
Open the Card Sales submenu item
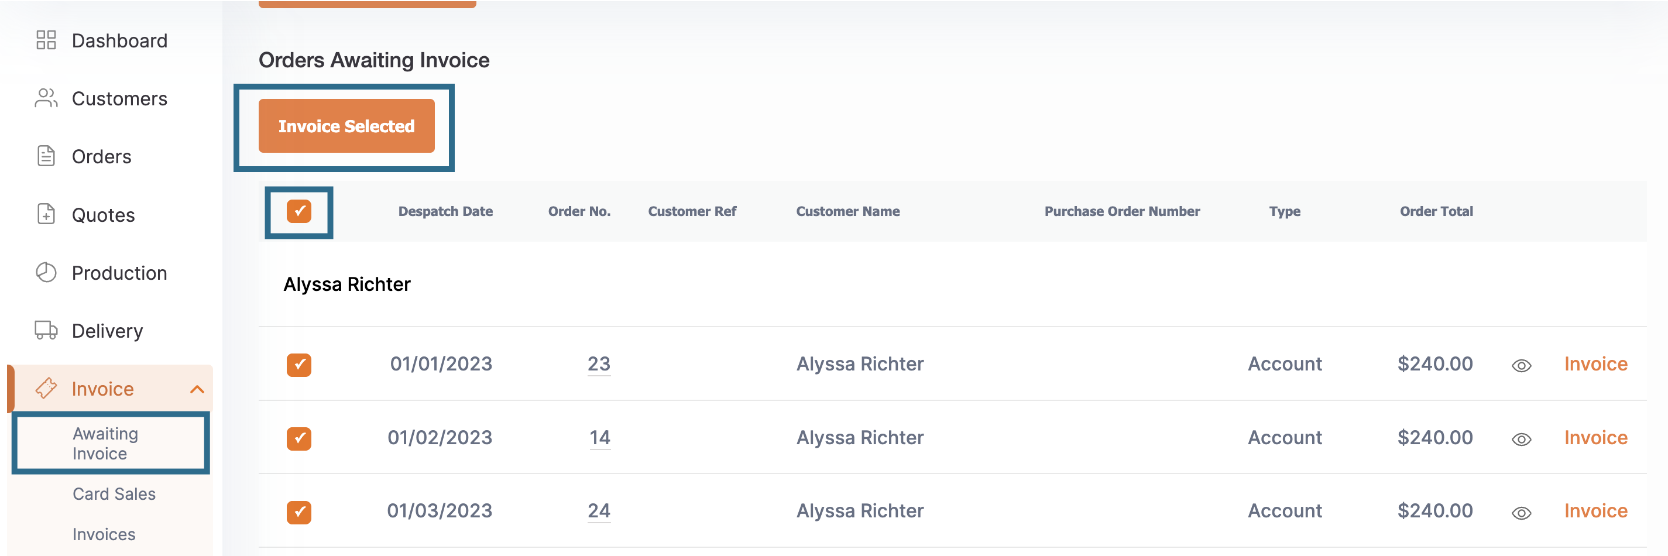click(114, 494)
